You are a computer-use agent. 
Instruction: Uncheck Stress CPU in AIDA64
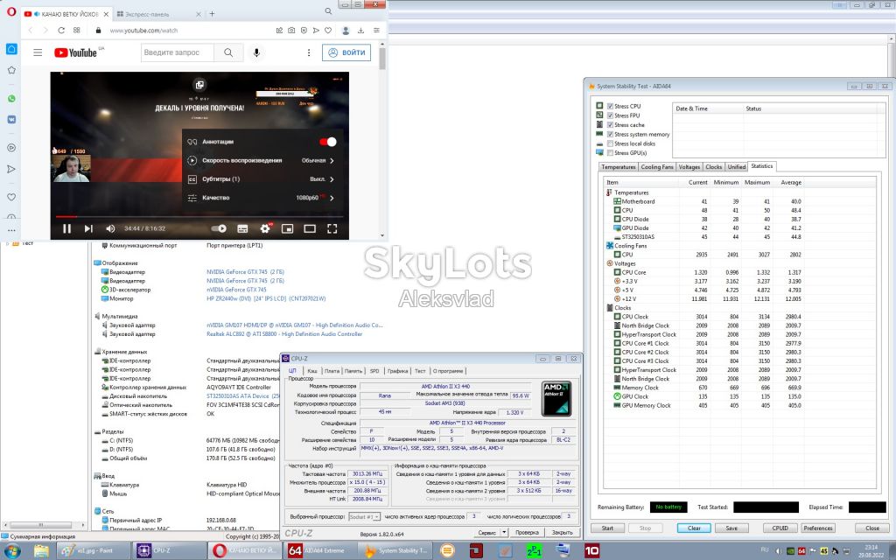pos(610,106)
